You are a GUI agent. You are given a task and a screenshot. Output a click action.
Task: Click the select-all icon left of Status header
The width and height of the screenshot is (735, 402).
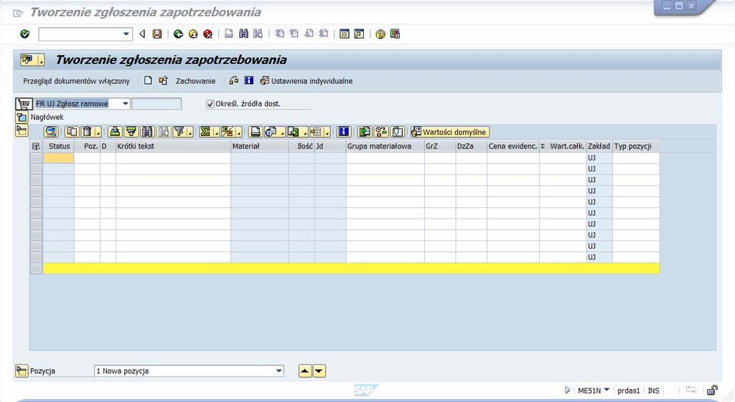click(36, 146)
